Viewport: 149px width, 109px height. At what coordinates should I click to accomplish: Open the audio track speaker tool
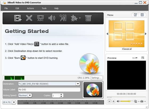point(52,18)
